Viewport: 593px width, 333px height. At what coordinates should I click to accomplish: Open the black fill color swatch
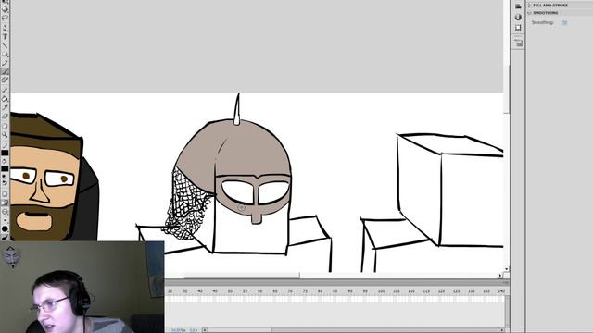[x=5, y=168]
